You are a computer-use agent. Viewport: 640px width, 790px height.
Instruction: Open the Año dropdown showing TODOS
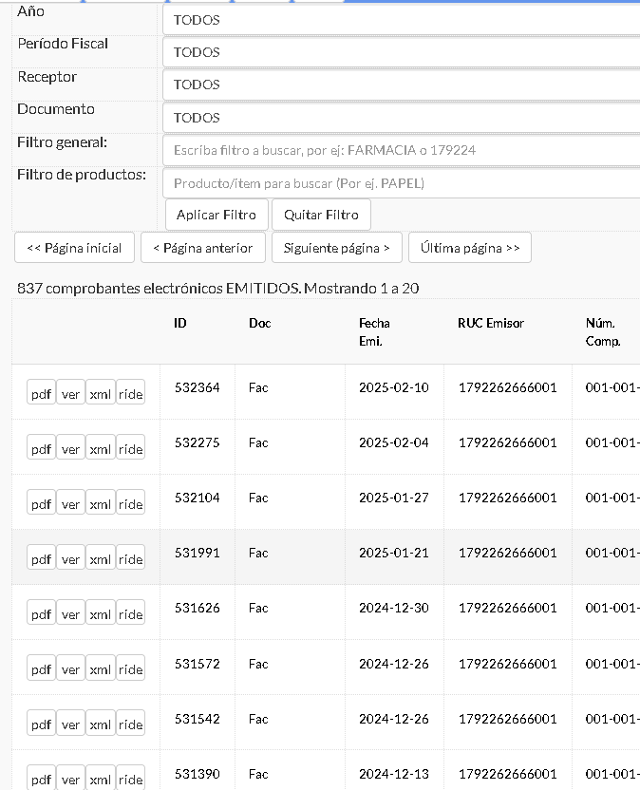pos(401,19)
